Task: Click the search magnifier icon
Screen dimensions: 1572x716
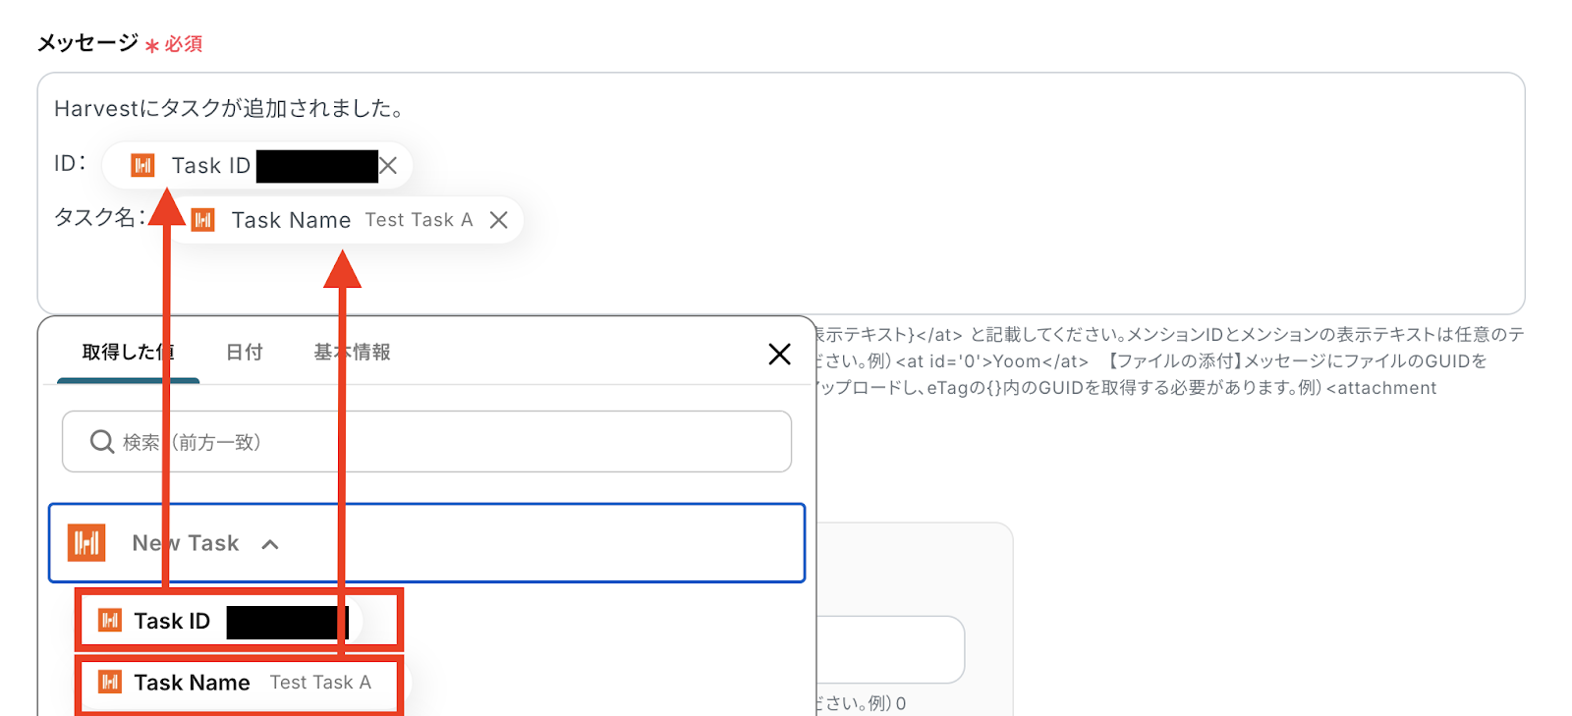Action: (102, 442)
